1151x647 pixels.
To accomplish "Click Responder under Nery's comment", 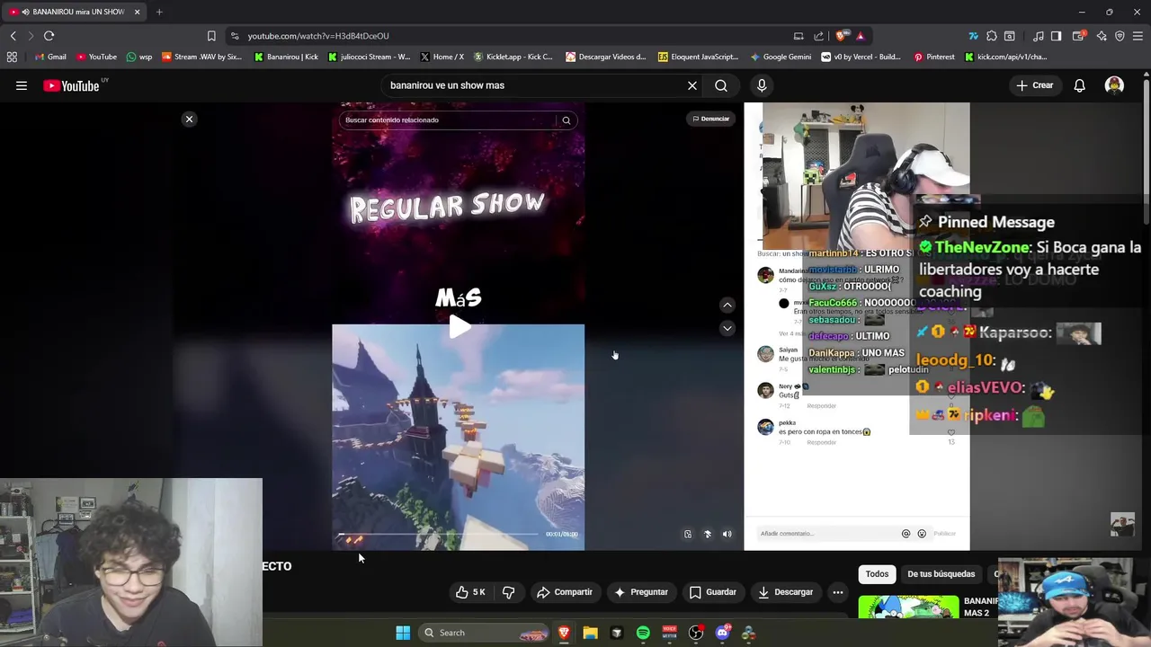I will coord(821,406).
